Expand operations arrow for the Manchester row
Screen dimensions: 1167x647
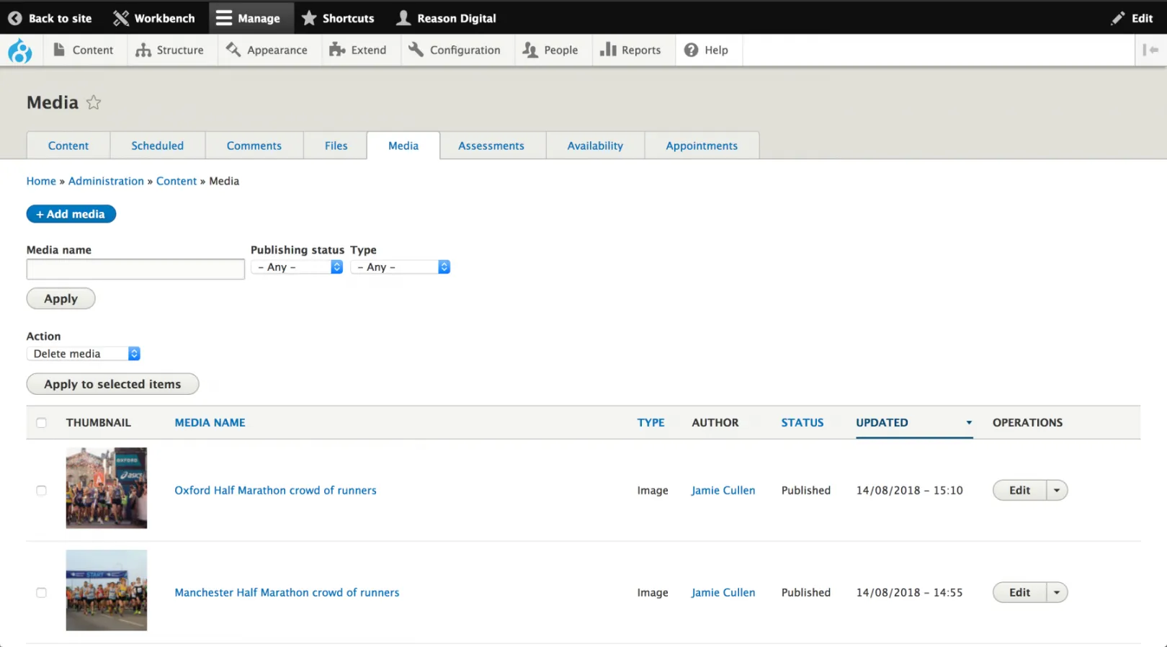tap(1057, 593)
